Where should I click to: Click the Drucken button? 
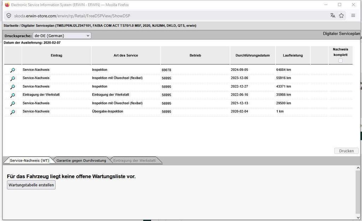click(x=346, y=151)
